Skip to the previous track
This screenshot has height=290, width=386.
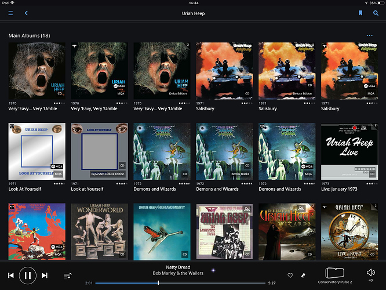pyautogui.click(x=11, y=275)
